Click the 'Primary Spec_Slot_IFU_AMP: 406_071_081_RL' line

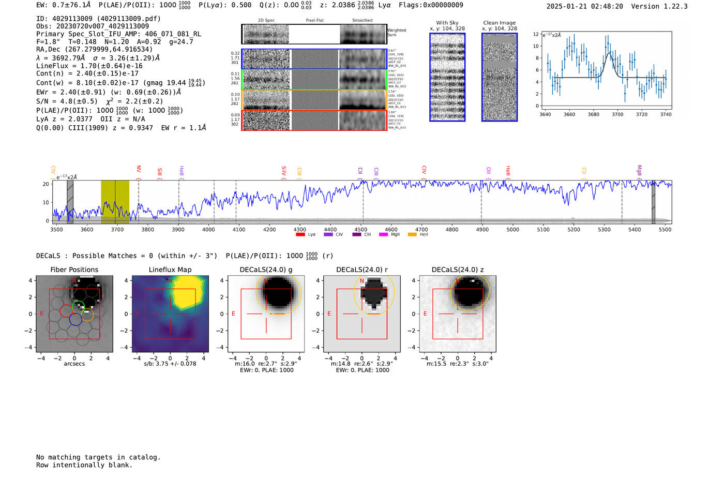118,34
